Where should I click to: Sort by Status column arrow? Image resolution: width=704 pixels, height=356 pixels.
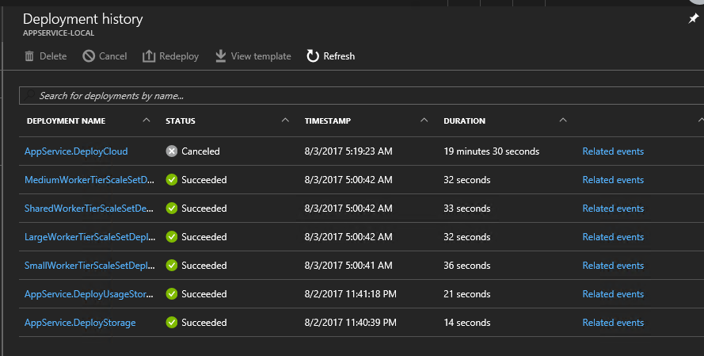(x=285, y=120)
